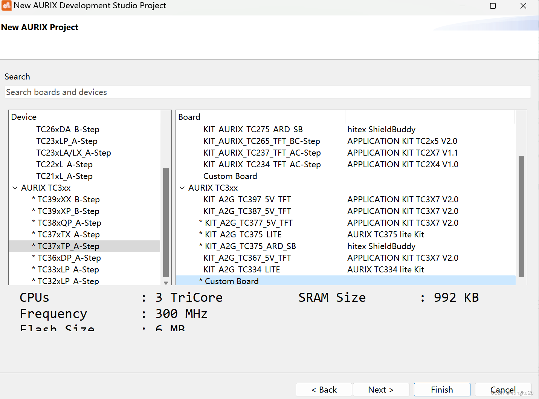Click AURIX TC334 lite Kit description
The image size is (539, 399).
click(x=386, y=269)
